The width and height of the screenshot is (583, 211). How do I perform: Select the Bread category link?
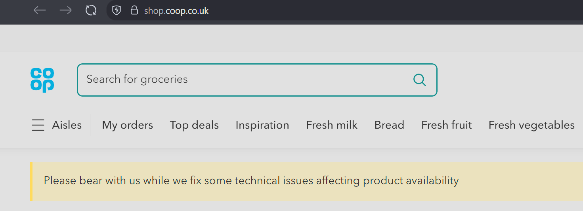point(389,125)
